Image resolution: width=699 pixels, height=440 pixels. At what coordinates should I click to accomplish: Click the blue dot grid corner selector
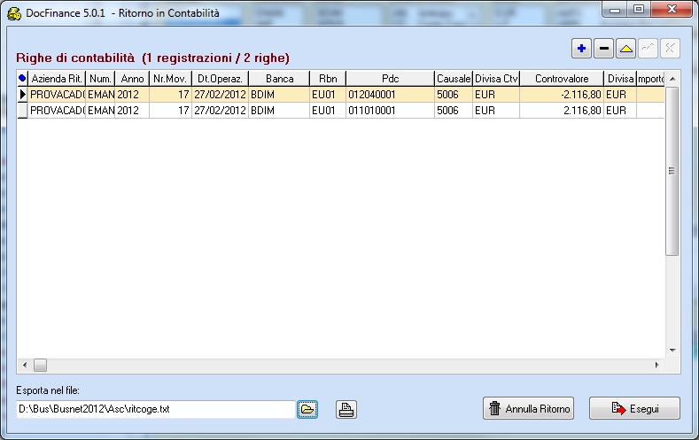pos(22,79)
